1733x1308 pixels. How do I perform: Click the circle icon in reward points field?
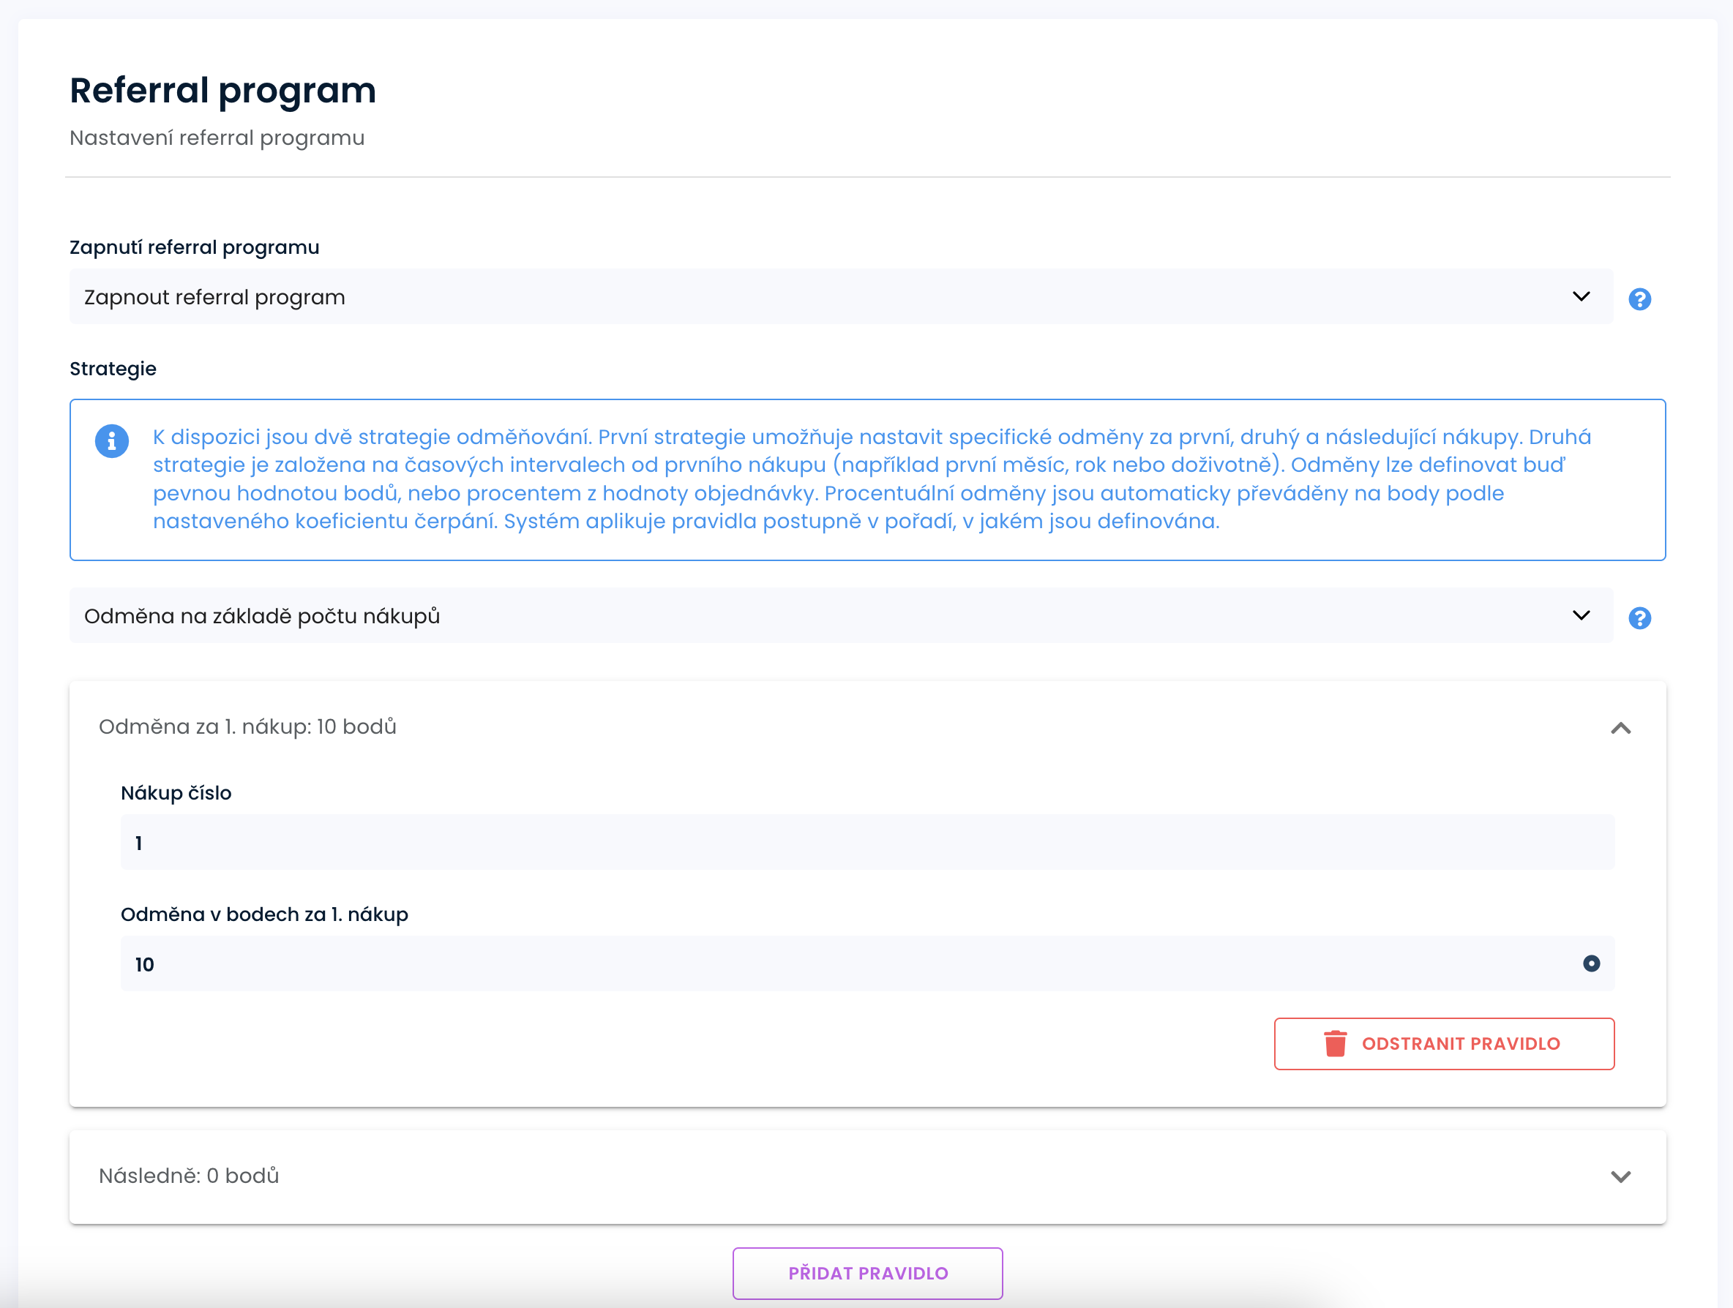click(x=1591, y=963)
